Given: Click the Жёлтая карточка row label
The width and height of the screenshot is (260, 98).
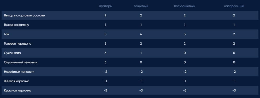Looking at the screenshot, I should pos(17,81).
